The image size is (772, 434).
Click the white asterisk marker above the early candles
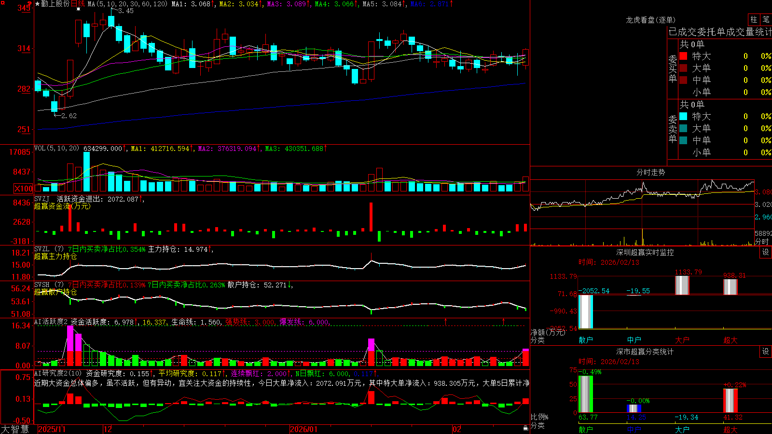[78, 9]
